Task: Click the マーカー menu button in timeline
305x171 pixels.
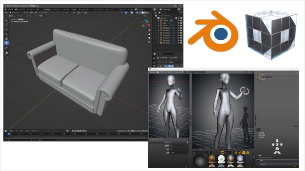Action: 34,131
